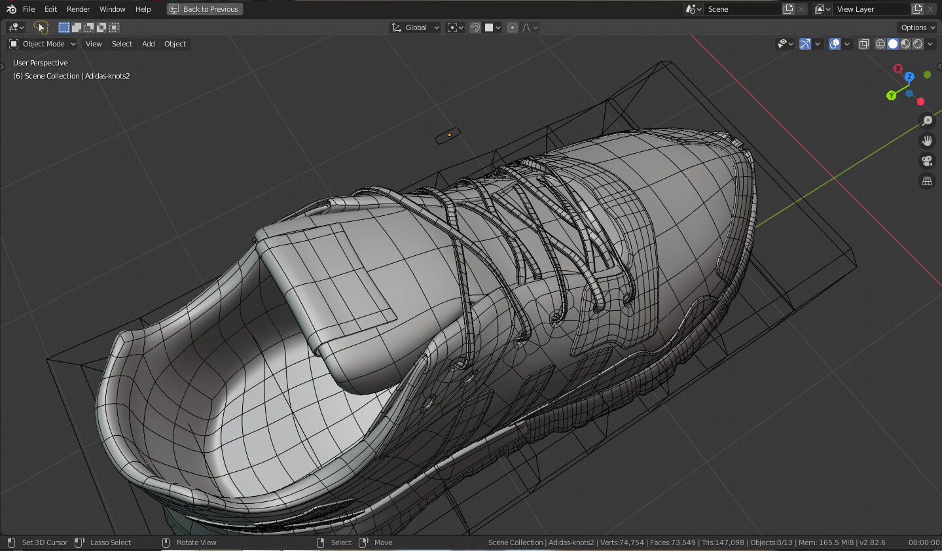Click the pan view hand icon
This screenshot has width=942, height=551.
927,141
